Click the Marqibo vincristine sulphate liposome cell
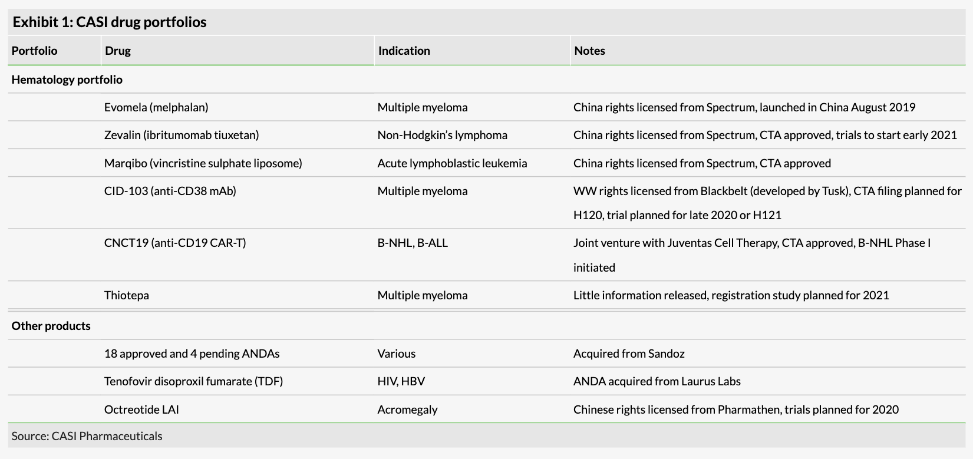The height and width of the screenshot is (459, 973). [x=203, y=163]
